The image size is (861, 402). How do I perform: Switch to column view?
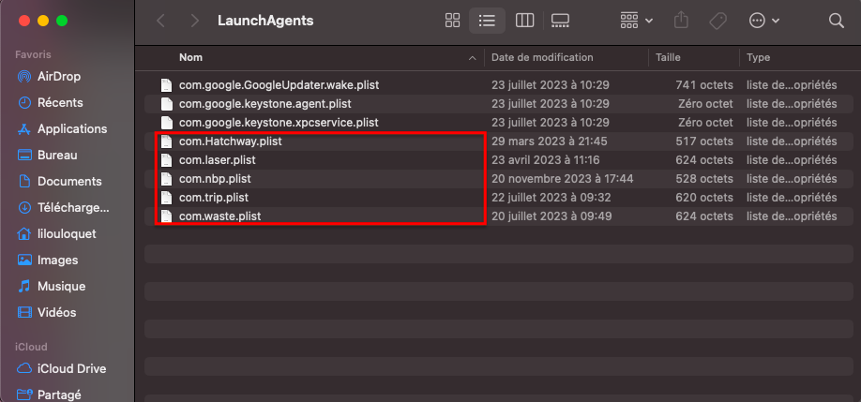(525, 20)
